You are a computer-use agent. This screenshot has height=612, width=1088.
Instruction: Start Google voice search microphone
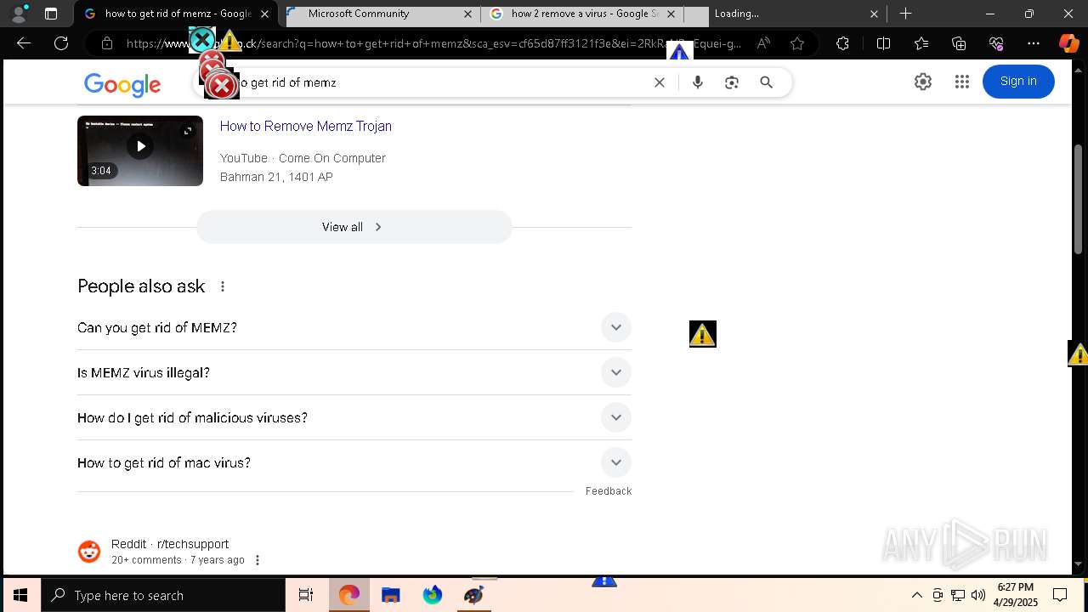(698, 82)
